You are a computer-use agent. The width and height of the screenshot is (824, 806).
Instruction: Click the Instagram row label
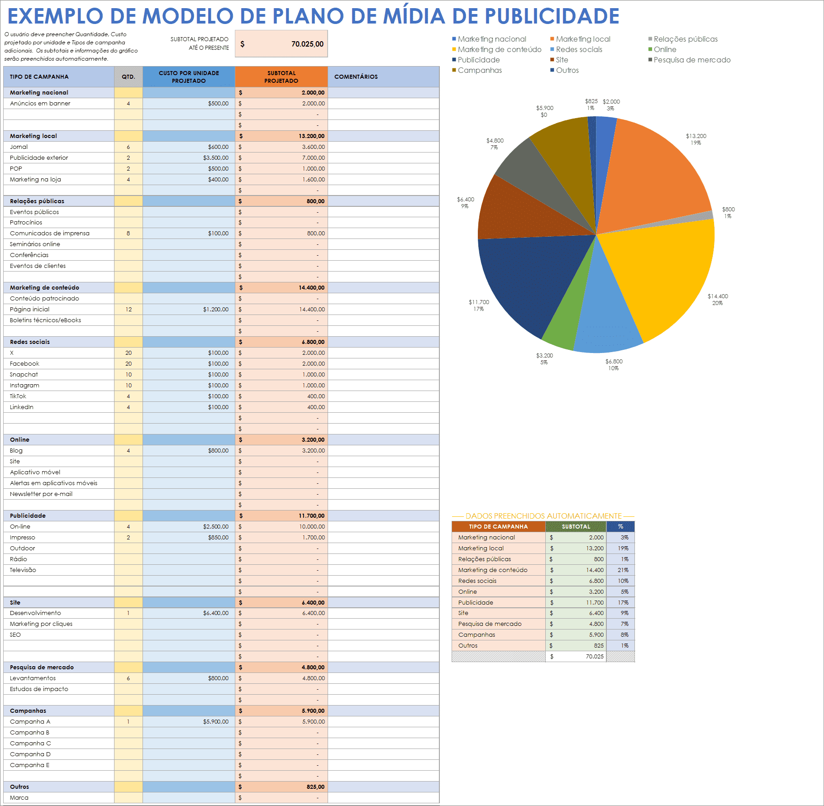(24, 385)
